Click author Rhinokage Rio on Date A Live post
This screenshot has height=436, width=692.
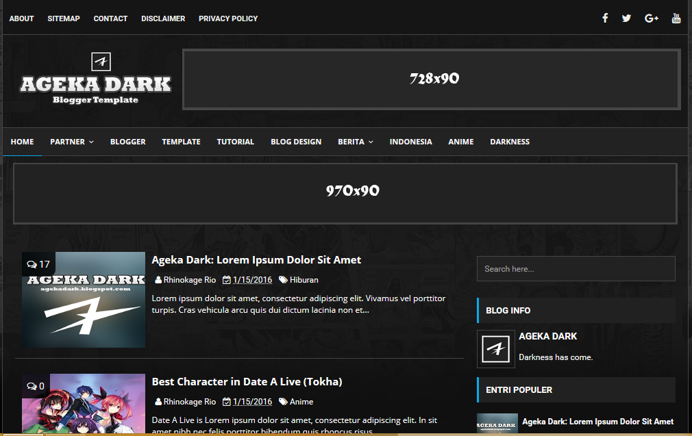[190, 402]
